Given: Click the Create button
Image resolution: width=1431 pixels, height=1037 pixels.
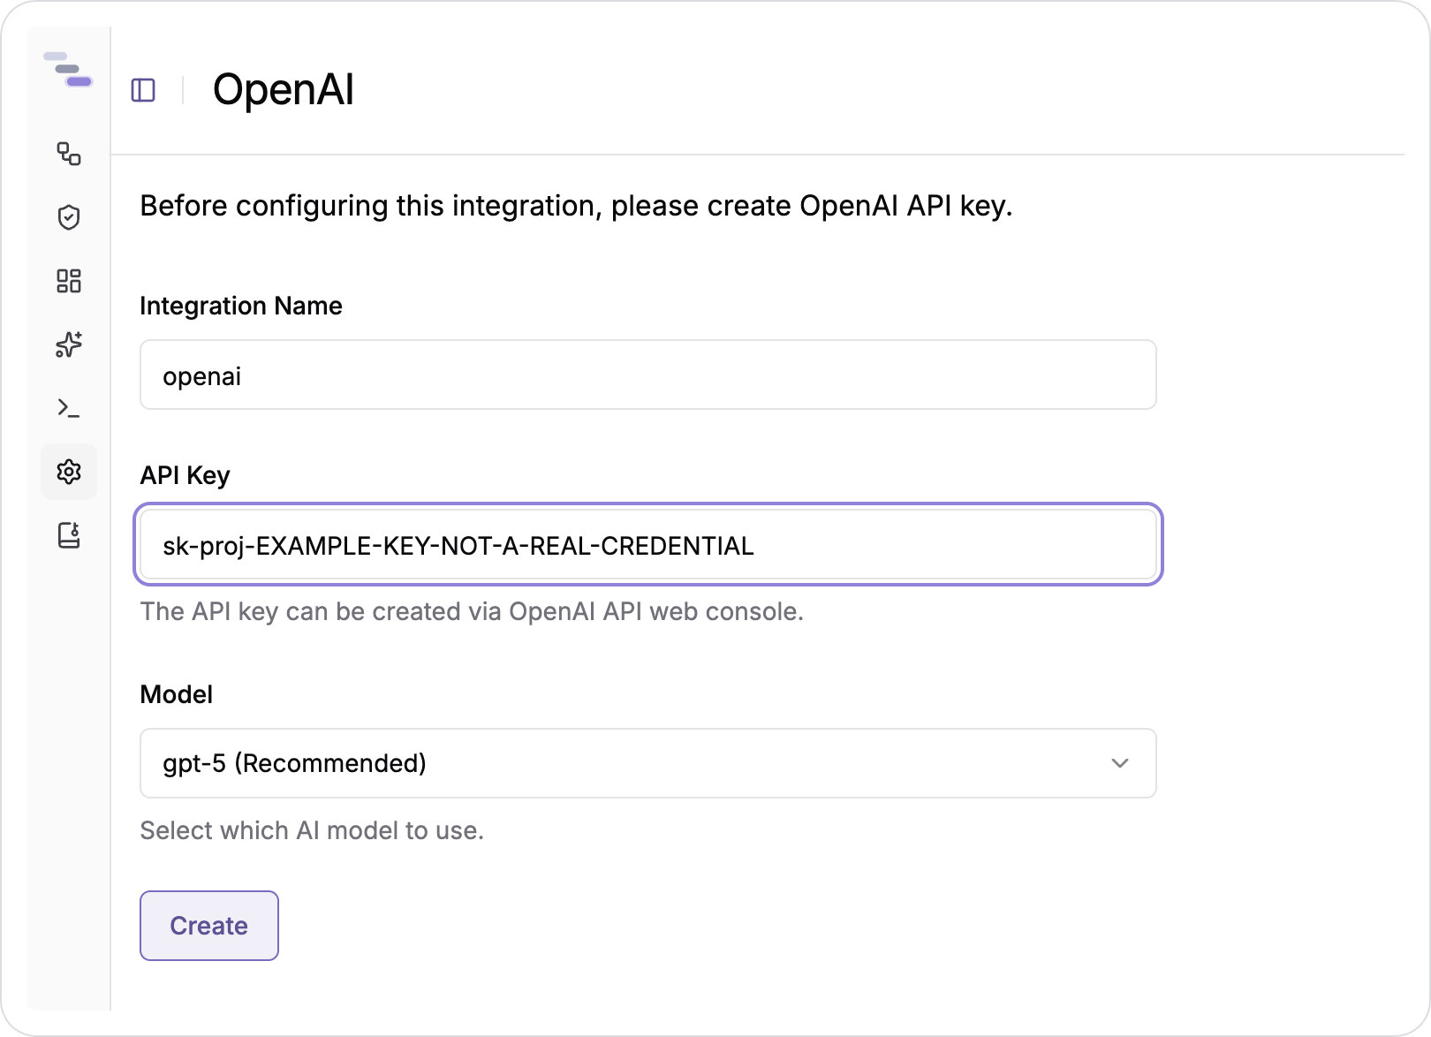Looking at the screenshot, I should coord(209,926).
